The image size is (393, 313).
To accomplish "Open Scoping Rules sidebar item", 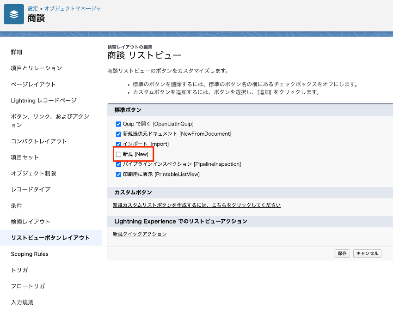I will (x=30, y=254).
